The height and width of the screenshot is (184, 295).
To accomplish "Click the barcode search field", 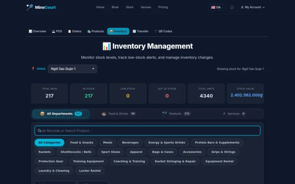I will point(147,131).
